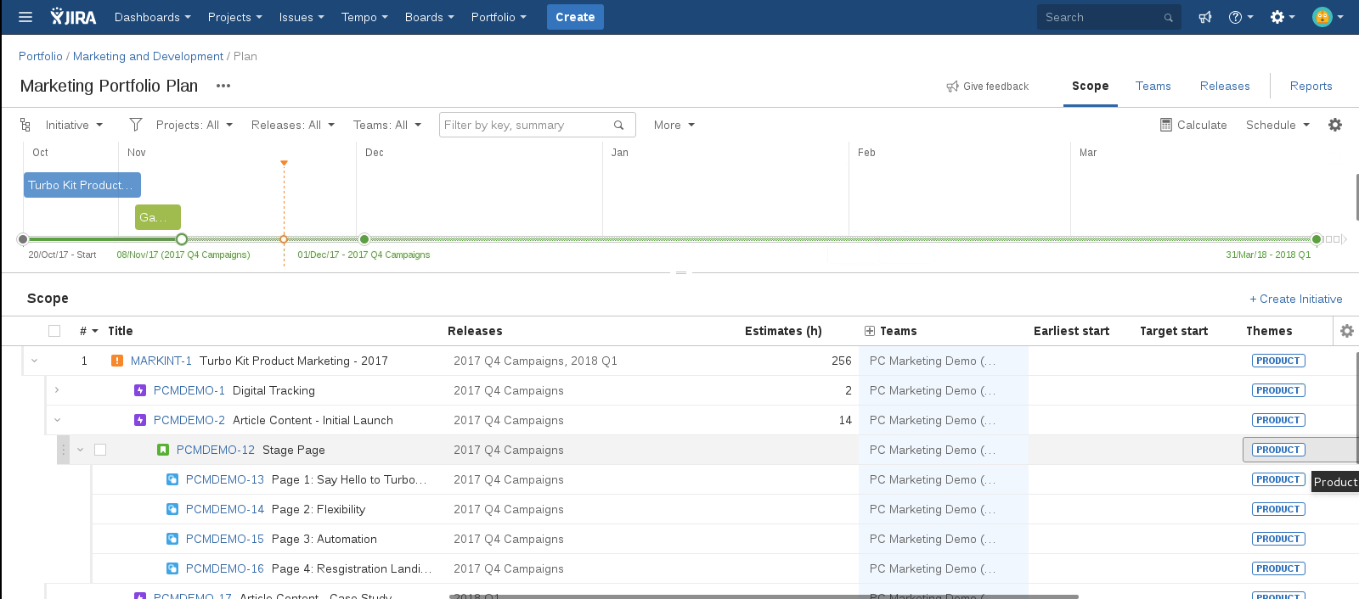Switch to the Scope tab
The image size is (1359, 599).
point(1091,86)
